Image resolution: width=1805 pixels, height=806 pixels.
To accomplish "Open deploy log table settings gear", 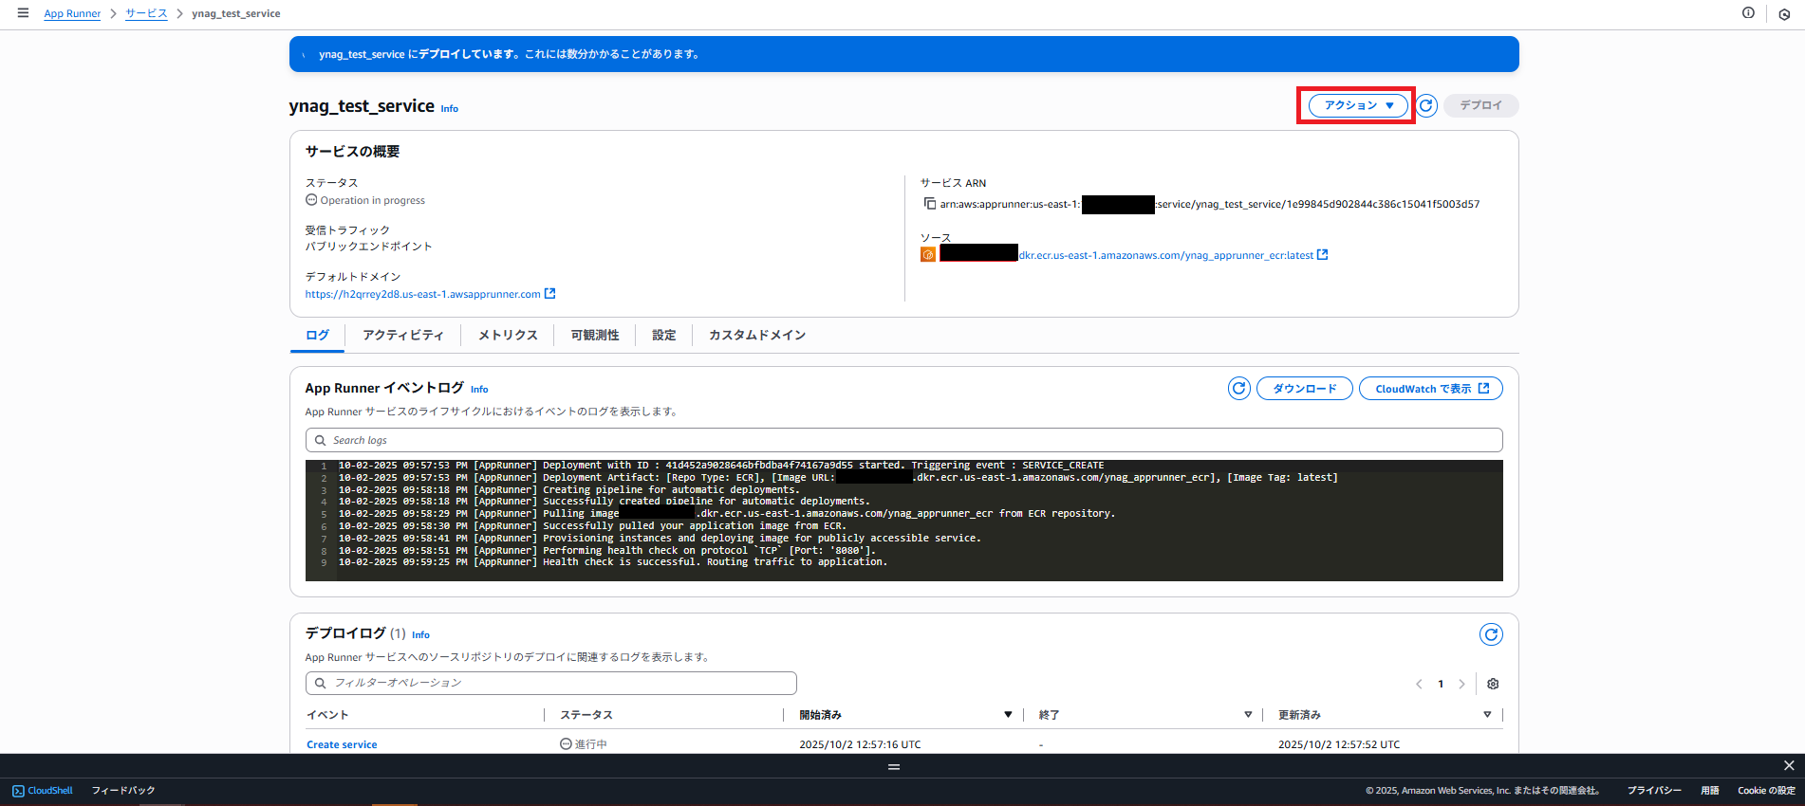I will click(x=1493, y=684).
